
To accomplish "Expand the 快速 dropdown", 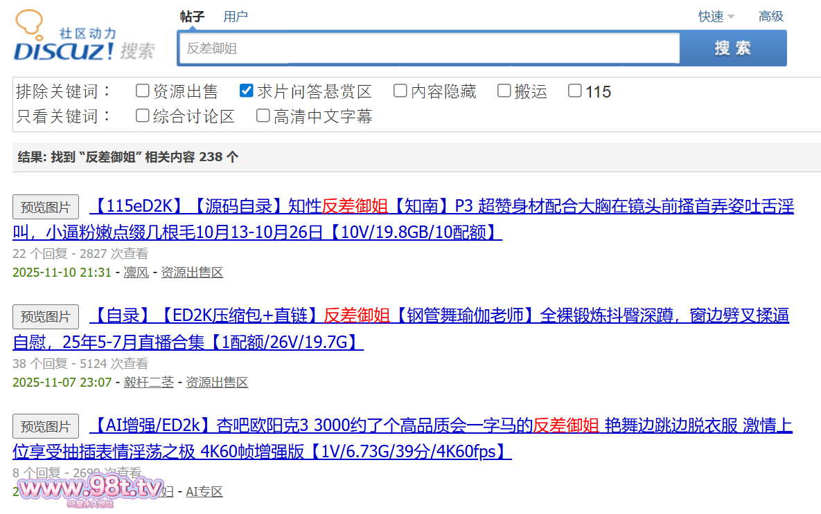I will pyautogui.click(x=716, y=17).
